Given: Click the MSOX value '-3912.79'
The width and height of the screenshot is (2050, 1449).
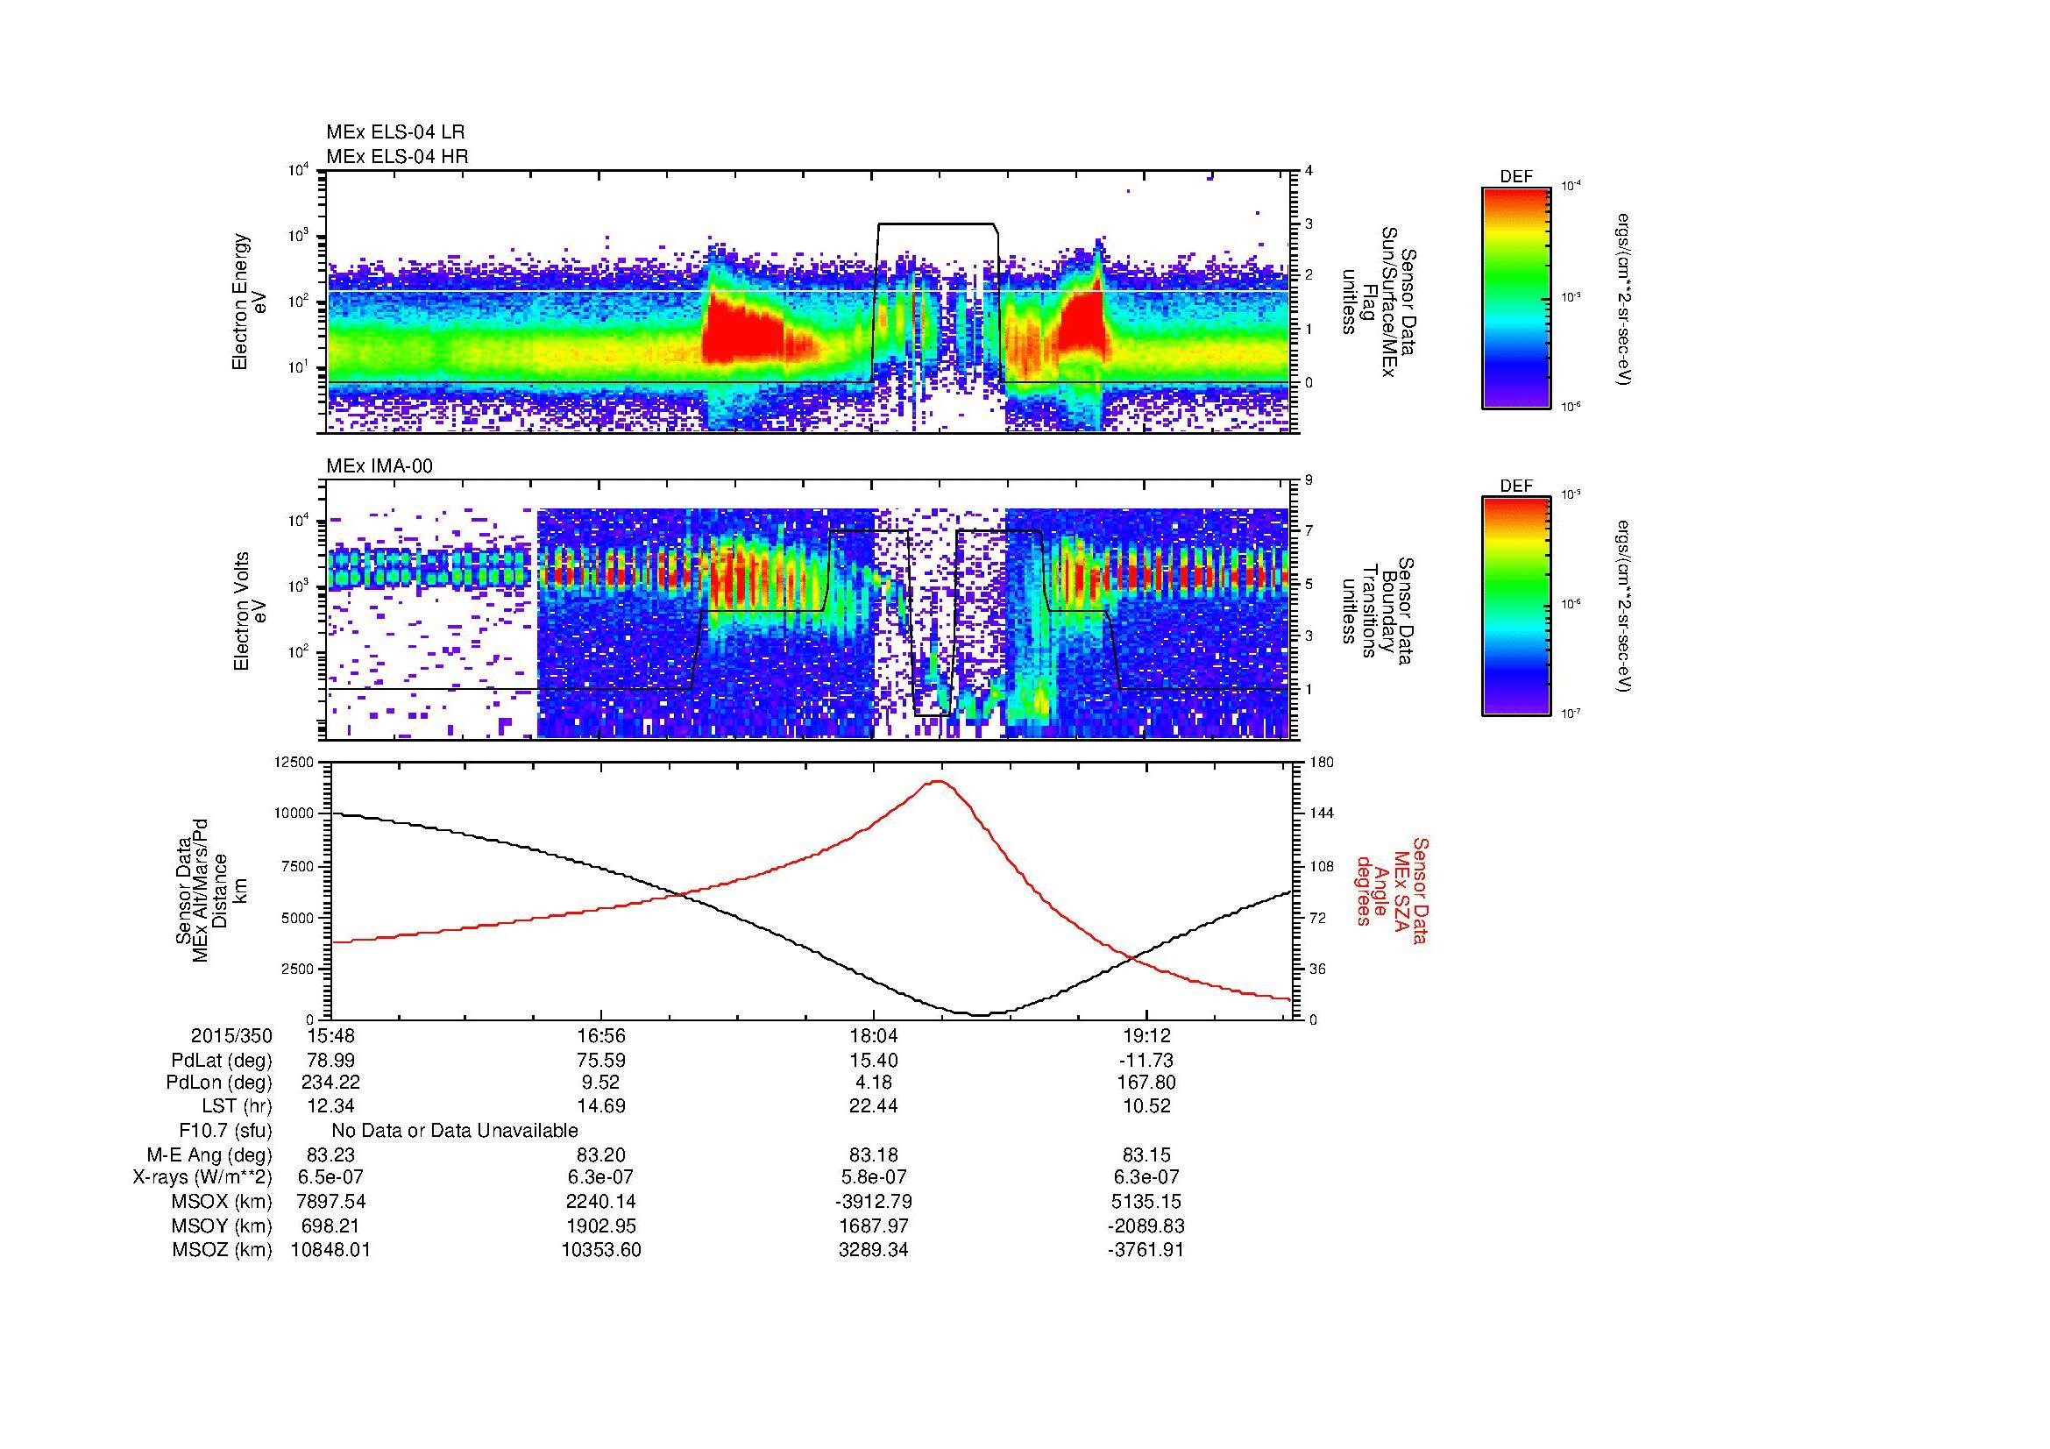Looking at the screenshot, I should tap(873, 1202).
